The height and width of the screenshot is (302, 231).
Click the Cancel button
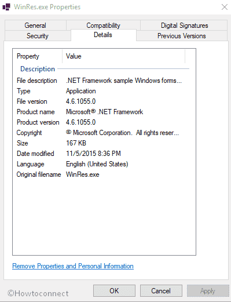(x=161, y=290)
